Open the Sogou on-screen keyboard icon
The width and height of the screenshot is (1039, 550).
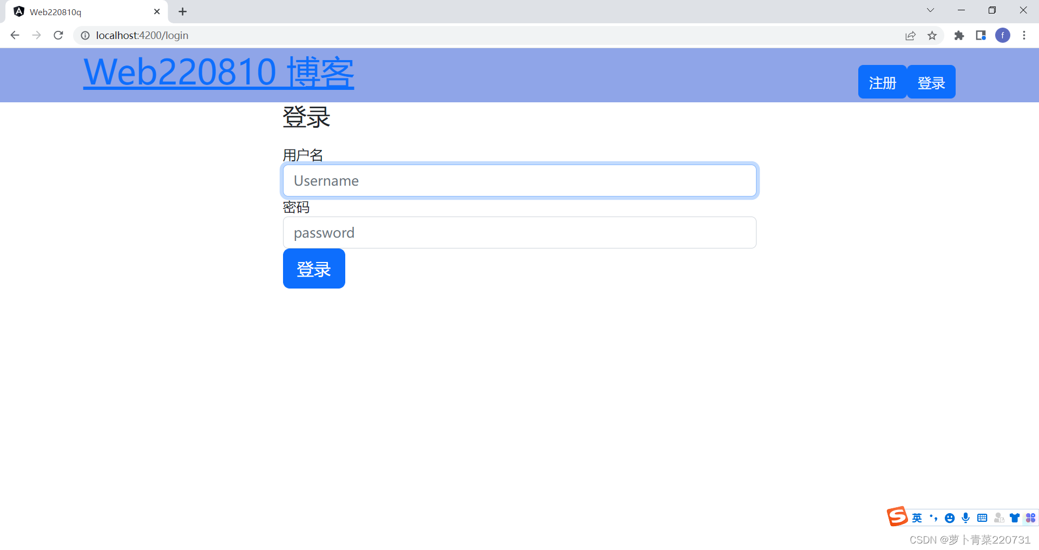[x=982, y=518]
